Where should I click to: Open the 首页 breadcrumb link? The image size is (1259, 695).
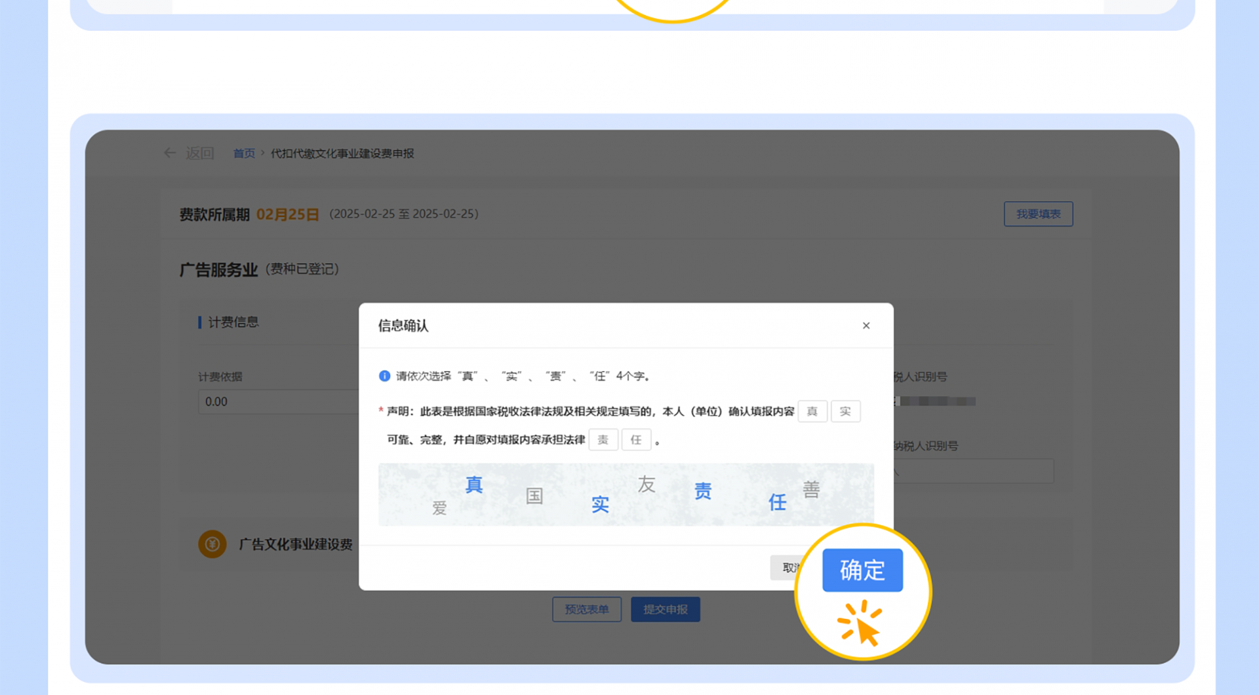pos(243,153)
